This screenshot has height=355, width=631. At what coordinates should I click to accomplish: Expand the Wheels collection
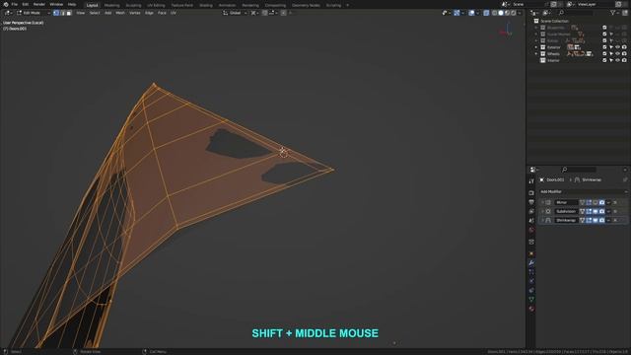tap(536, 53)
